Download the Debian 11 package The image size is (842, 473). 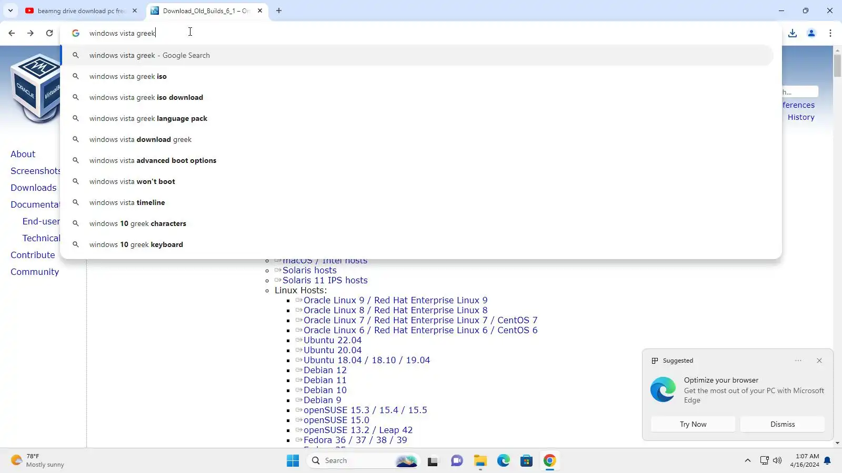click(325, 380)
